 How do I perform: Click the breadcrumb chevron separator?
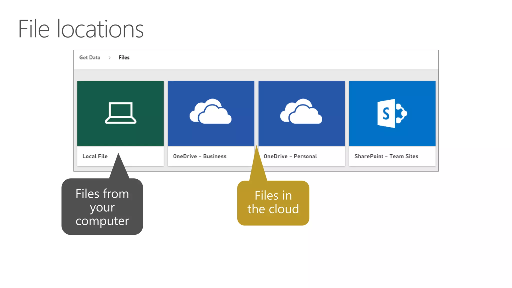pos(109,58)
